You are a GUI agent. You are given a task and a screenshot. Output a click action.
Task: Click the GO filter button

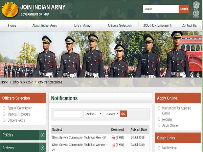point(123,114)
